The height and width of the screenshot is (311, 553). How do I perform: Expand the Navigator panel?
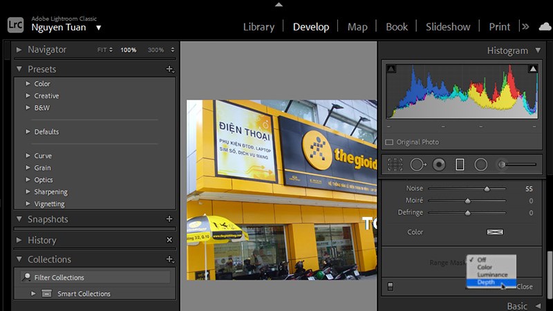point(19,50)
